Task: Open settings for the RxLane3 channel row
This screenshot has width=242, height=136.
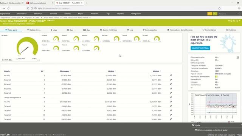Action: pos(171,93)
